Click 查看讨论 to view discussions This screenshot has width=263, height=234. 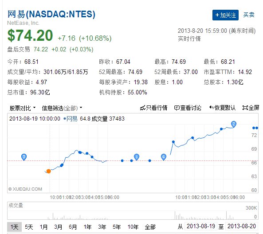click(188, 108)
